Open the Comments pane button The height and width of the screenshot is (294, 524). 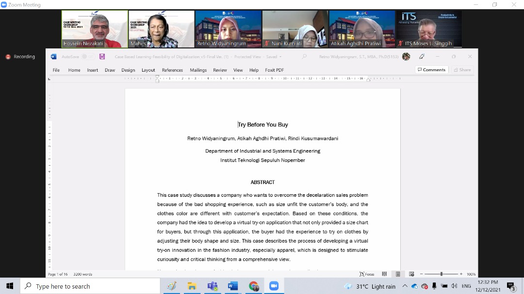click(431, 70)
